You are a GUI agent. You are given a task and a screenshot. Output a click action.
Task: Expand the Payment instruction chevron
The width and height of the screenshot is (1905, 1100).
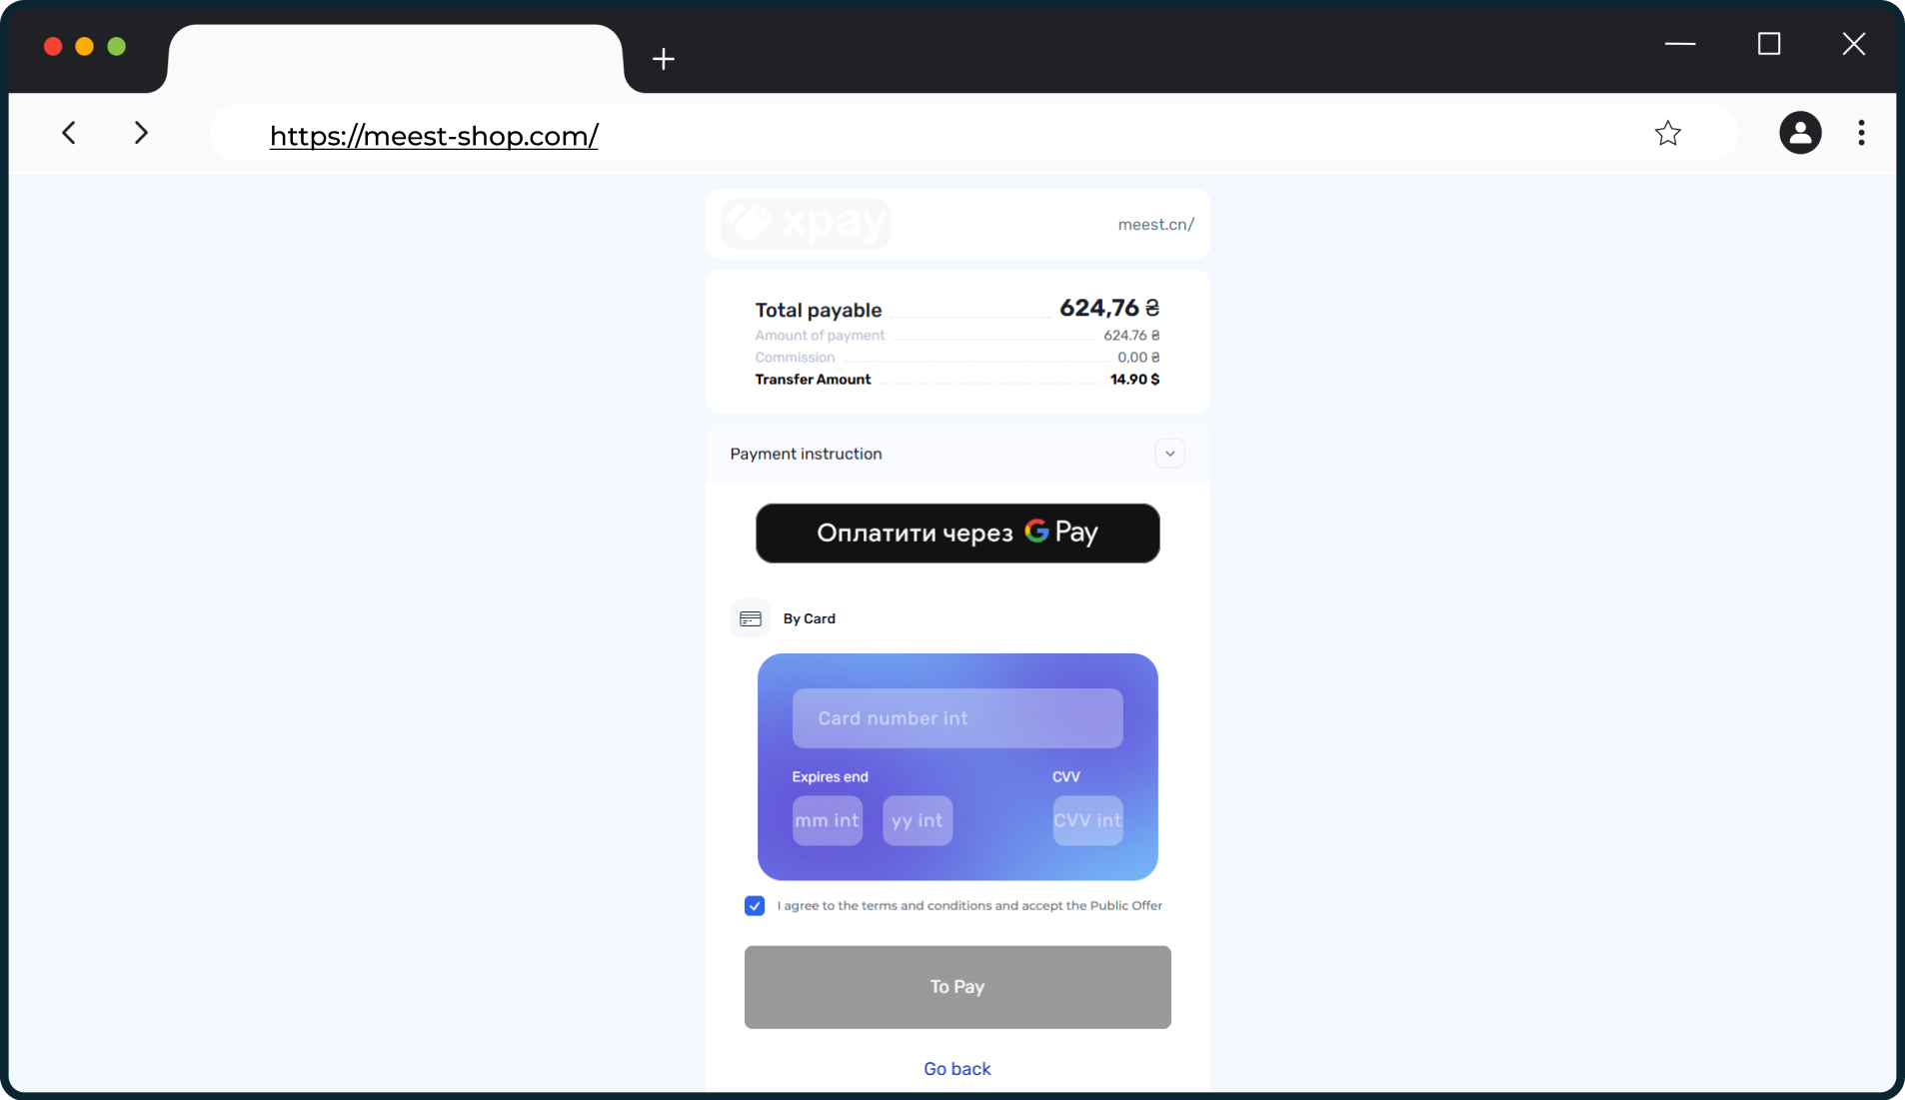coord(1170,454)
